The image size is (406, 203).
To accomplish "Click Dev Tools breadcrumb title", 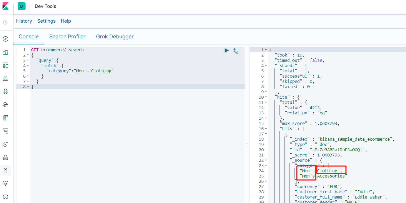I will point(45,6).
